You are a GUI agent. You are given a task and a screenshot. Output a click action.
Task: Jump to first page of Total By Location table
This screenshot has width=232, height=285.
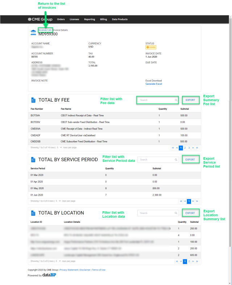click(x=177, y=261)
